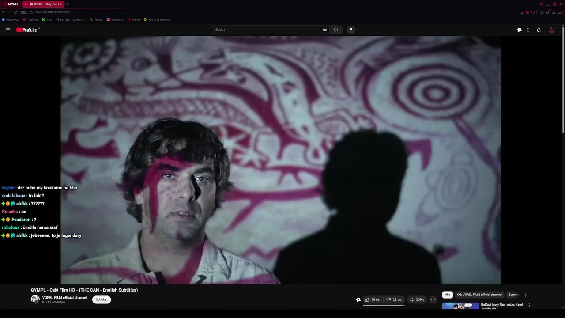Take a snapshot with browser toolbar icon
This screenshot has height=318, width=565.
click(521, 12)
